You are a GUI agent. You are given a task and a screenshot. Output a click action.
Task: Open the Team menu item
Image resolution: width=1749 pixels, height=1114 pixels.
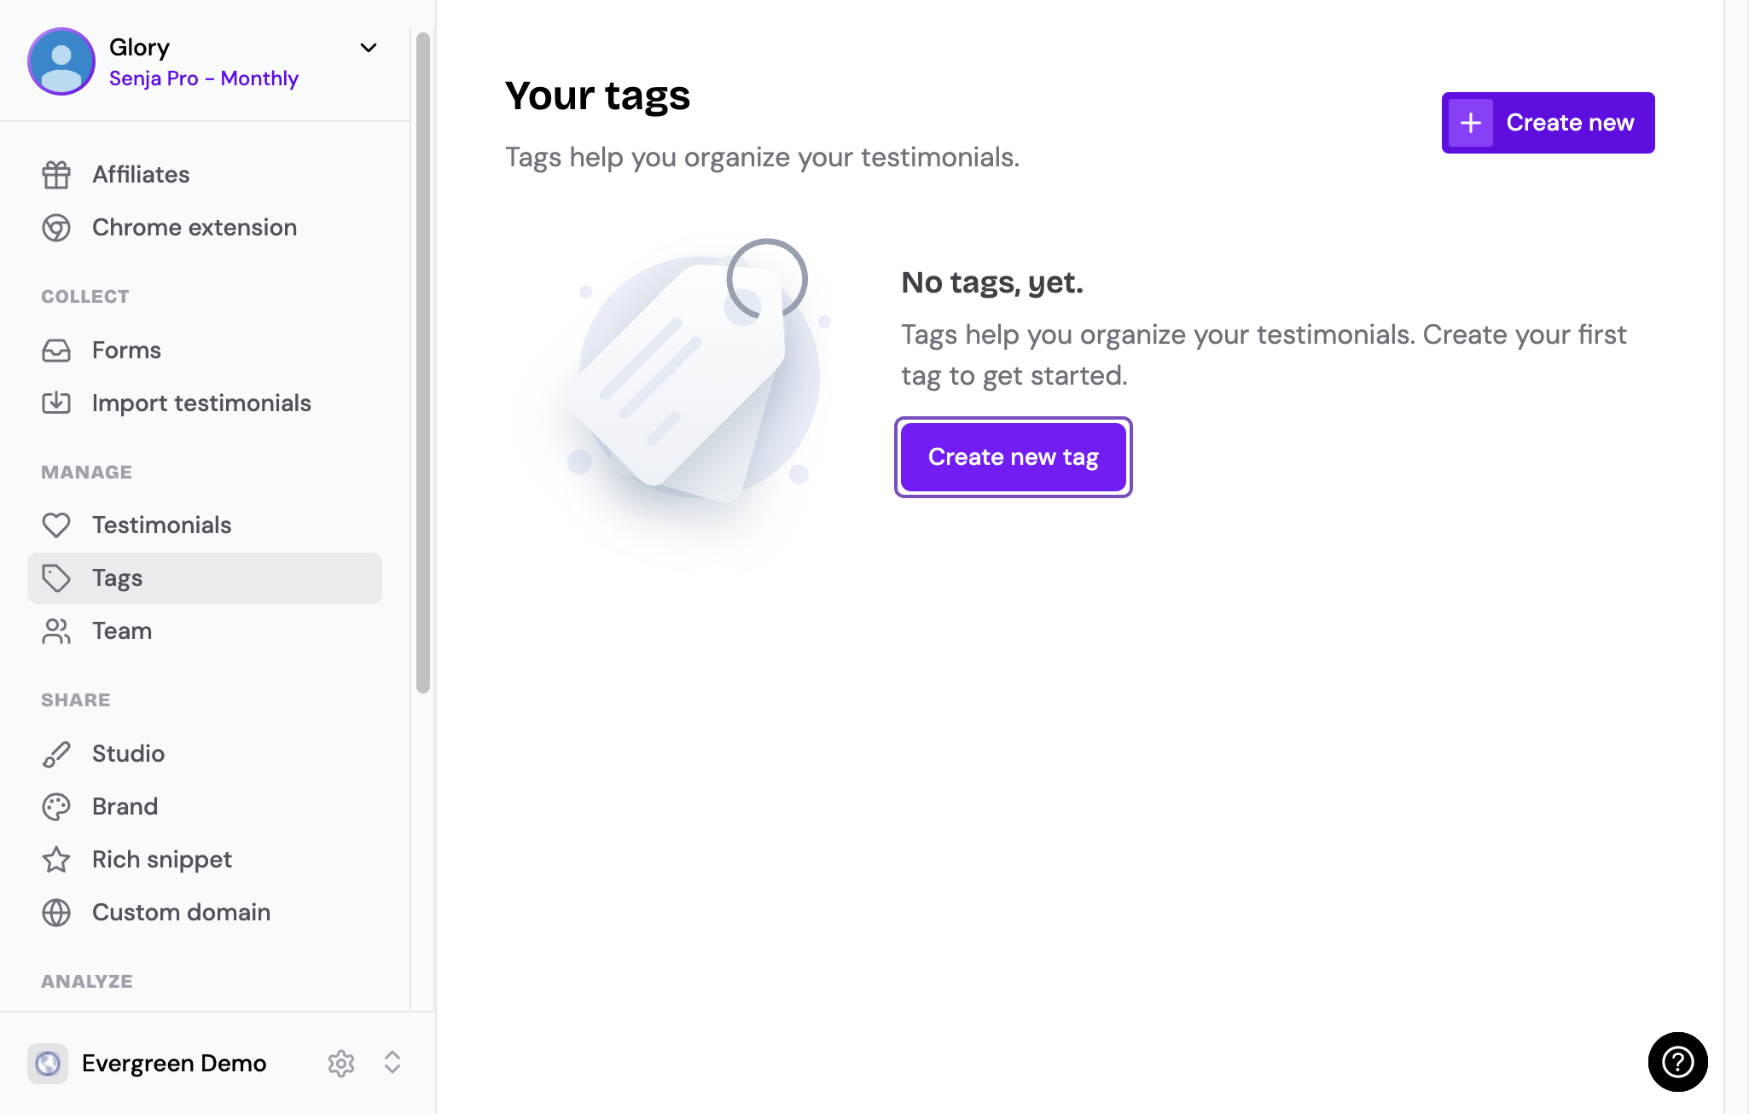pyautogui.click(x=205, y=631)
